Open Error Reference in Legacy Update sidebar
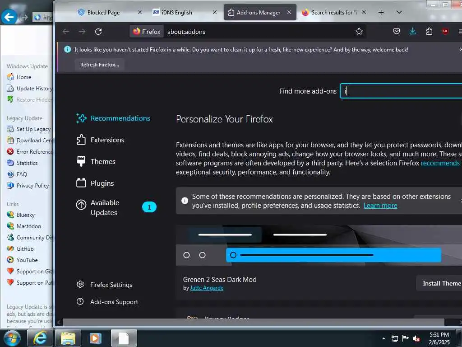Image resolution: width=462 pixels, height=347 pixels. [x=29, y=152]
